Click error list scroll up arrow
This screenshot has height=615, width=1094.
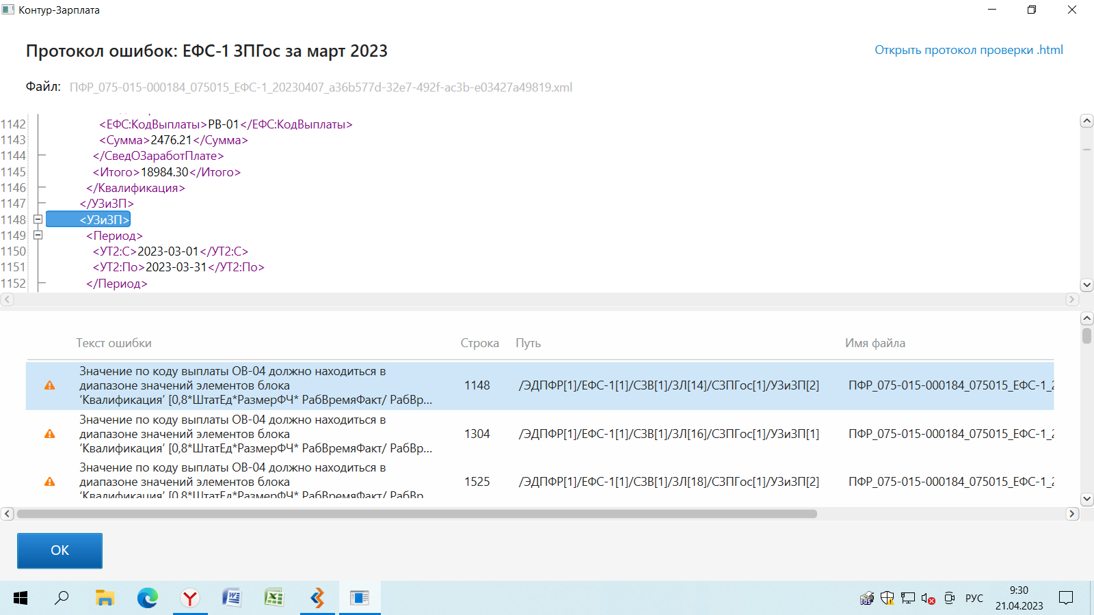pos(1086,318)
